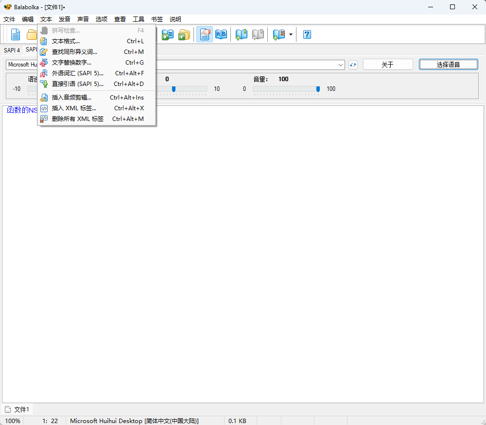
Task: Click the blue AB book toolbar icon
Action: coord(221,34)
